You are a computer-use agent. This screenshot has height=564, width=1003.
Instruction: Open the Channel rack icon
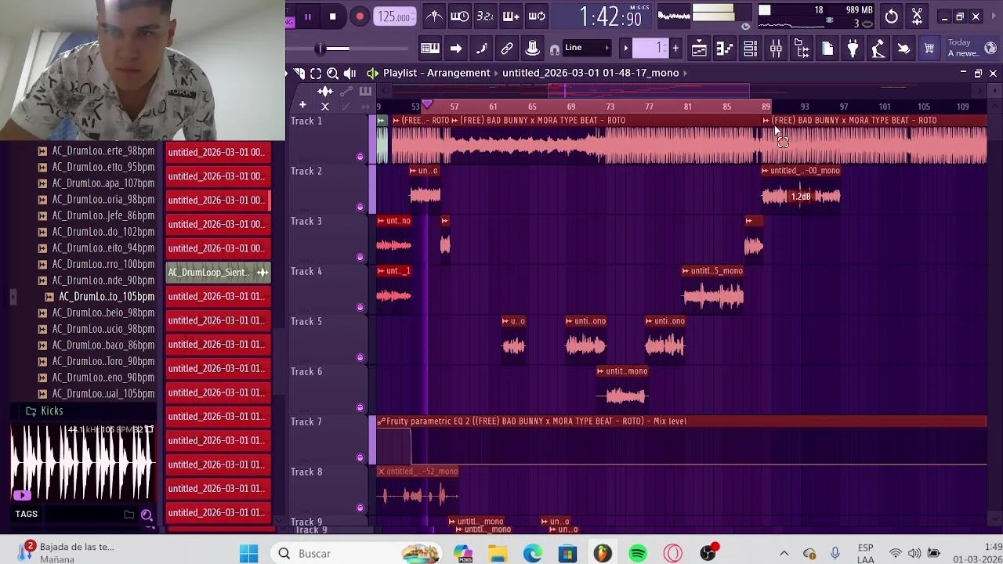(x=750, y=49)
